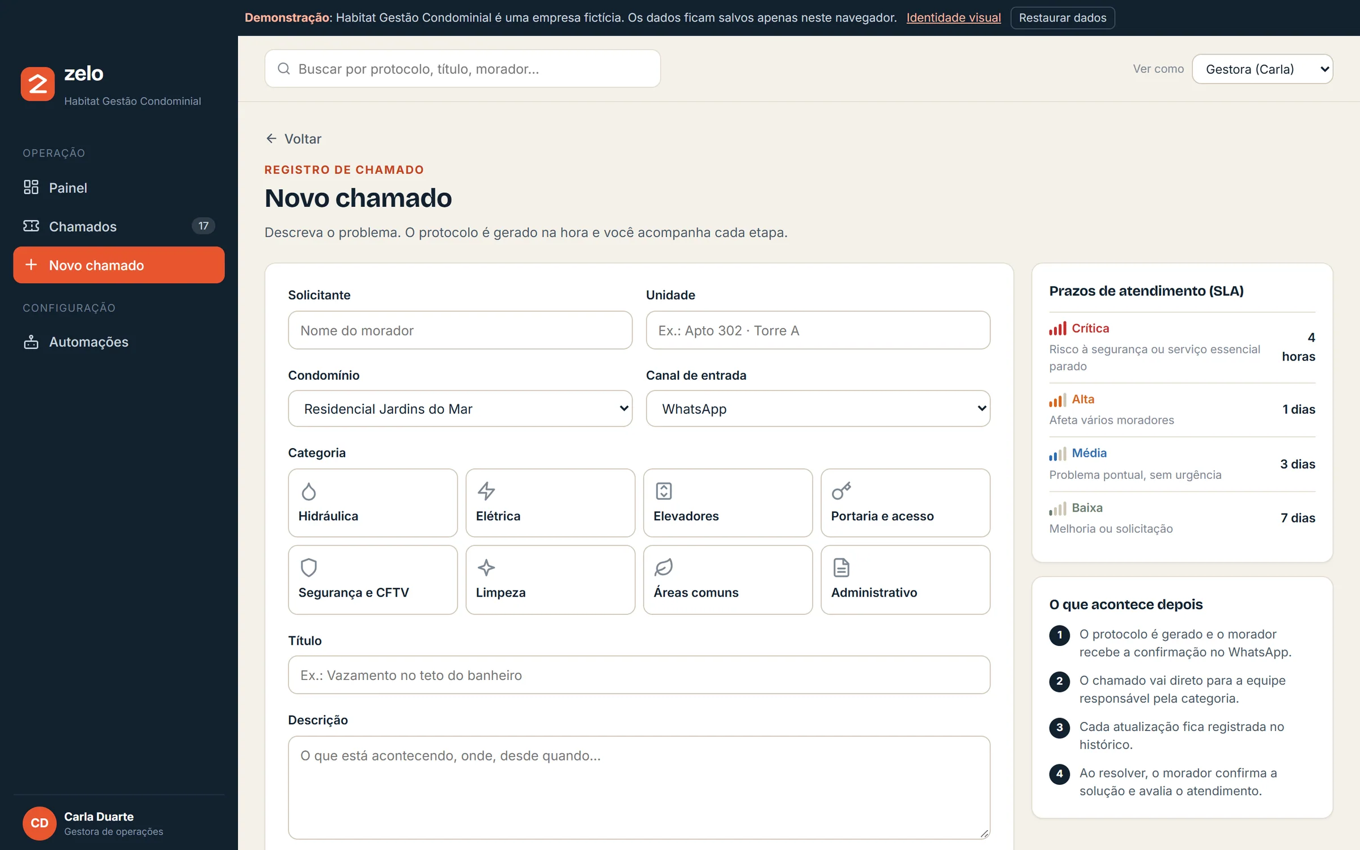
Task: Select Novo chamado sidebar item
Action: pyautogui.click(x=119, y=265)
